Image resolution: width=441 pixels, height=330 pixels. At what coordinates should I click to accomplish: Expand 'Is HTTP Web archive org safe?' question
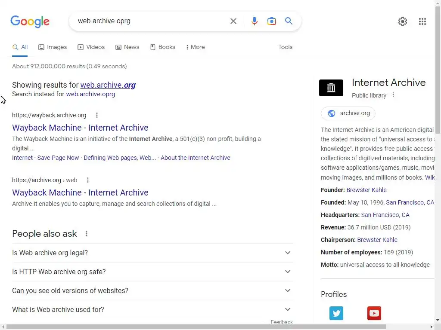coord(152,272)
